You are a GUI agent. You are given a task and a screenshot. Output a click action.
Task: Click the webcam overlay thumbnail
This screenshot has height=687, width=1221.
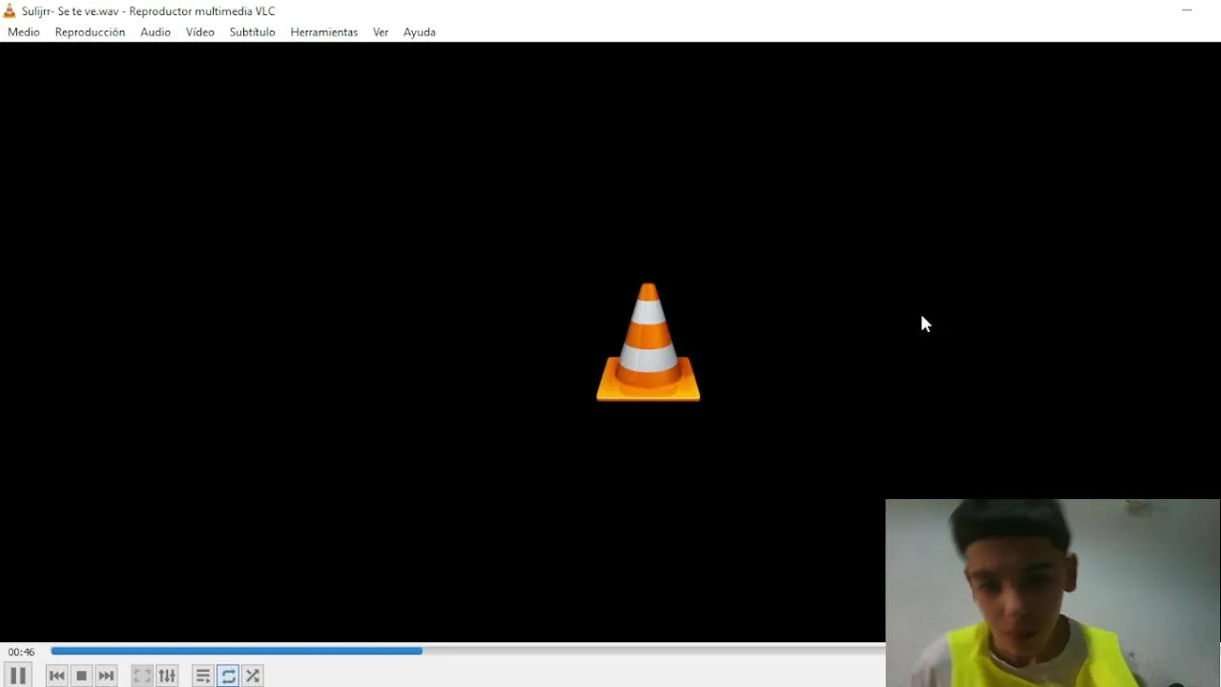point(1053,593)
